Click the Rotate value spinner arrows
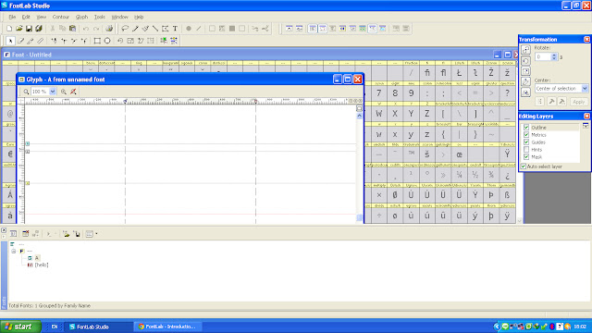 point(554,56)
